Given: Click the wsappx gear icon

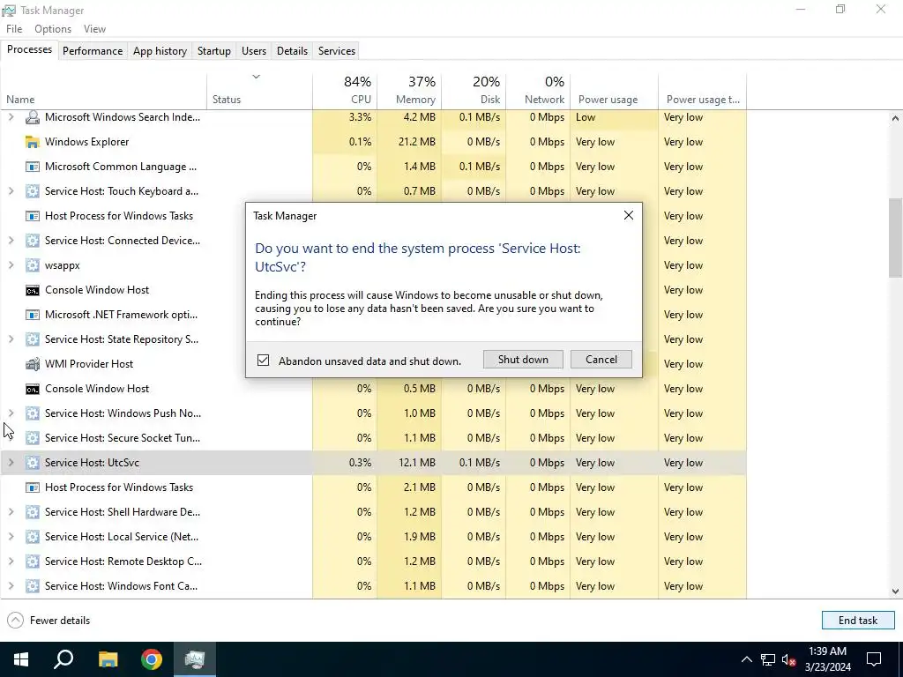Looking at the screenshot, I should tap(33, 265).
